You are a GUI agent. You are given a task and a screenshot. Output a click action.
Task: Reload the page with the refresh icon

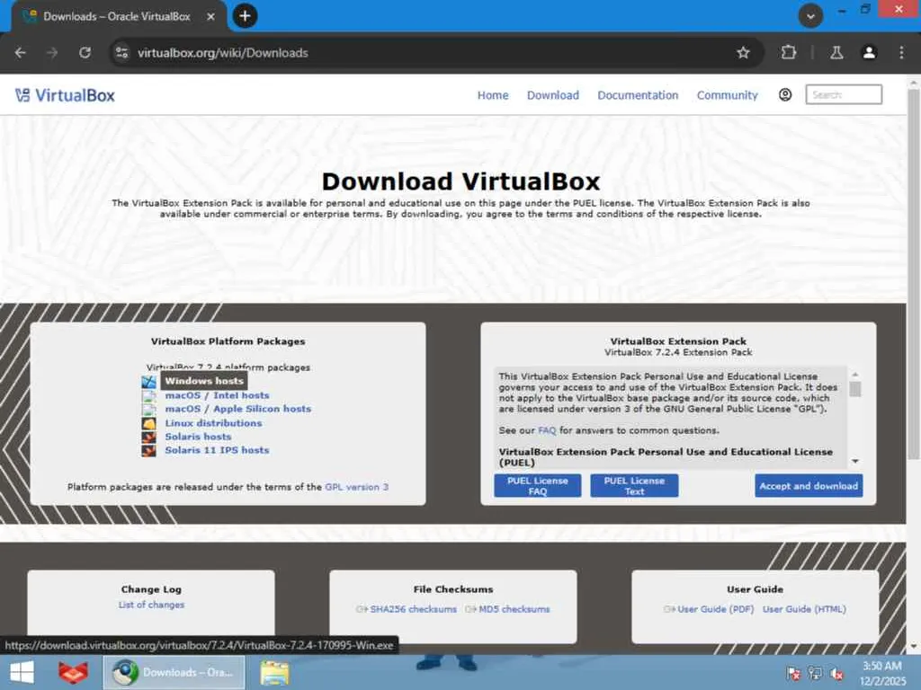click(x=85, y=53)
